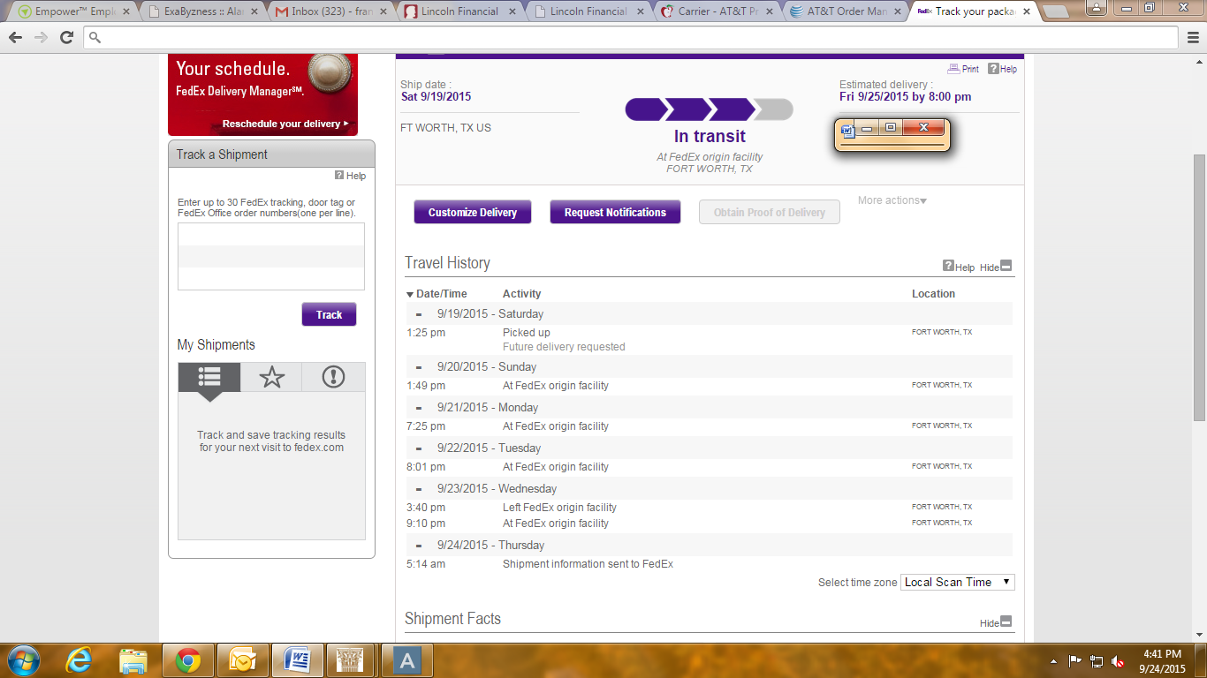Click the In transit progress bar
The height and width of the screenshot is (678, 1207).
[x=709, y=109]
